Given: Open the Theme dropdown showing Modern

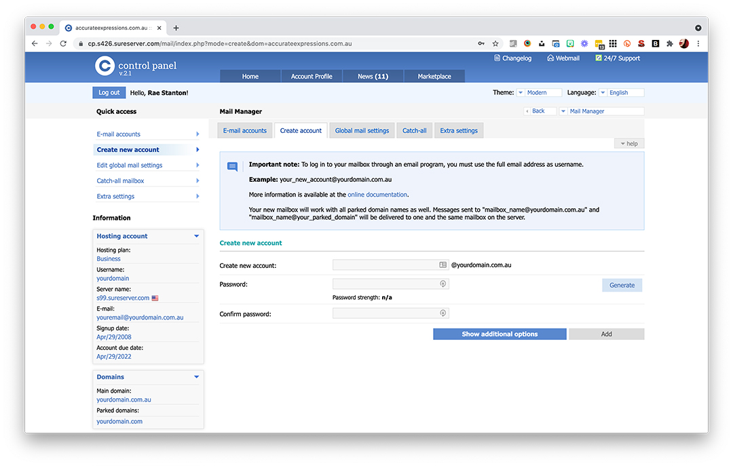Looking at the screenshot, I should pyautogui.click(x=539, y=92).
